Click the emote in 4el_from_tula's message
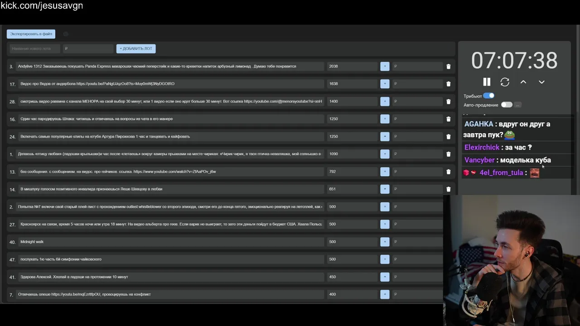This screenshot has width=580, height=326. pyautogui.click(x=535, y=173)
